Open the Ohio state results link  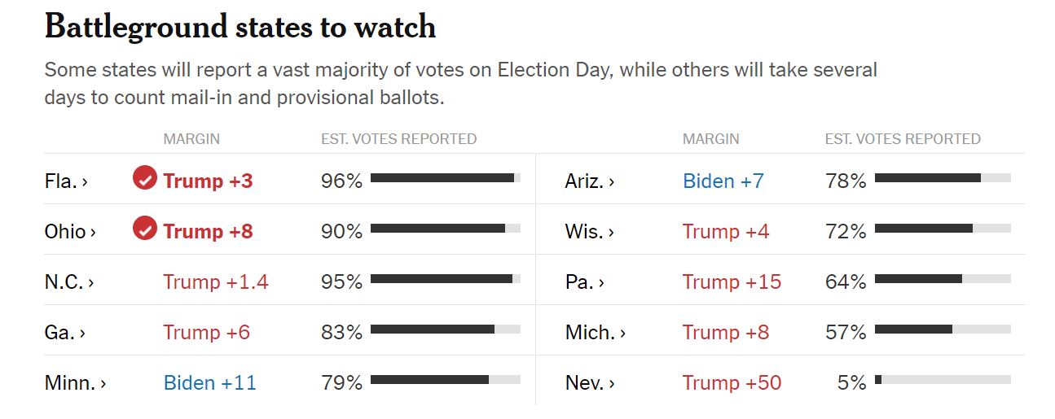point(70,232)
